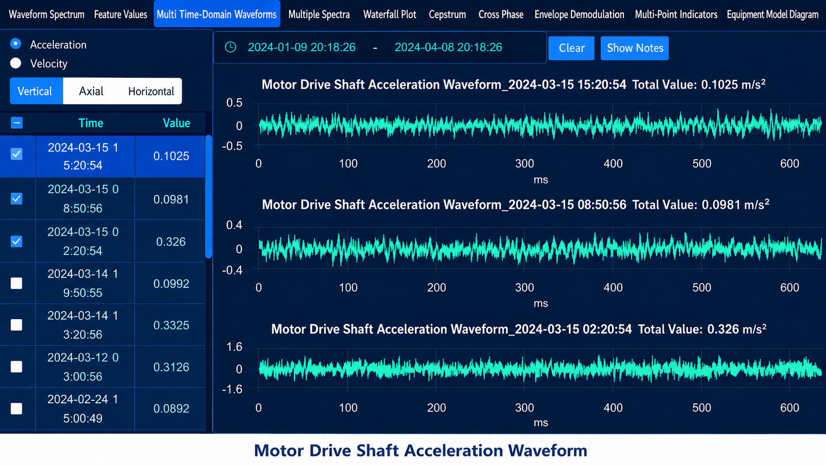Click the second waveform plot trace
826x465 pixels.
[540, 249]
